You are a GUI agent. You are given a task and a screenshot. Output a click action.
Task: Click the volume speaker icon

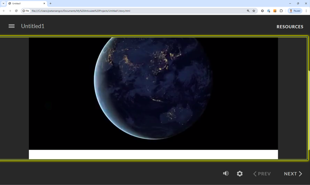pyautogui.click(x=226, y=174)
